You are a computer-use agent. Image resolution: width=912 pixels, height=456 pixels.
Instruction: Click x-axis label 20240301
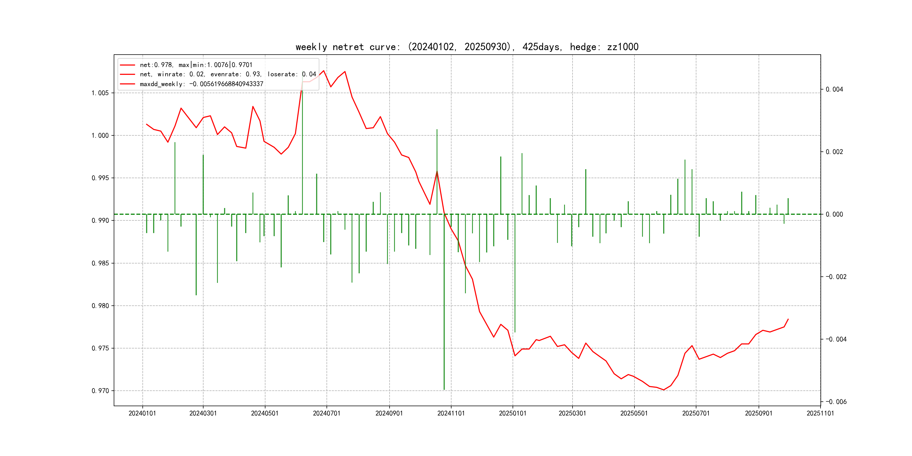(x=203, y=413)
